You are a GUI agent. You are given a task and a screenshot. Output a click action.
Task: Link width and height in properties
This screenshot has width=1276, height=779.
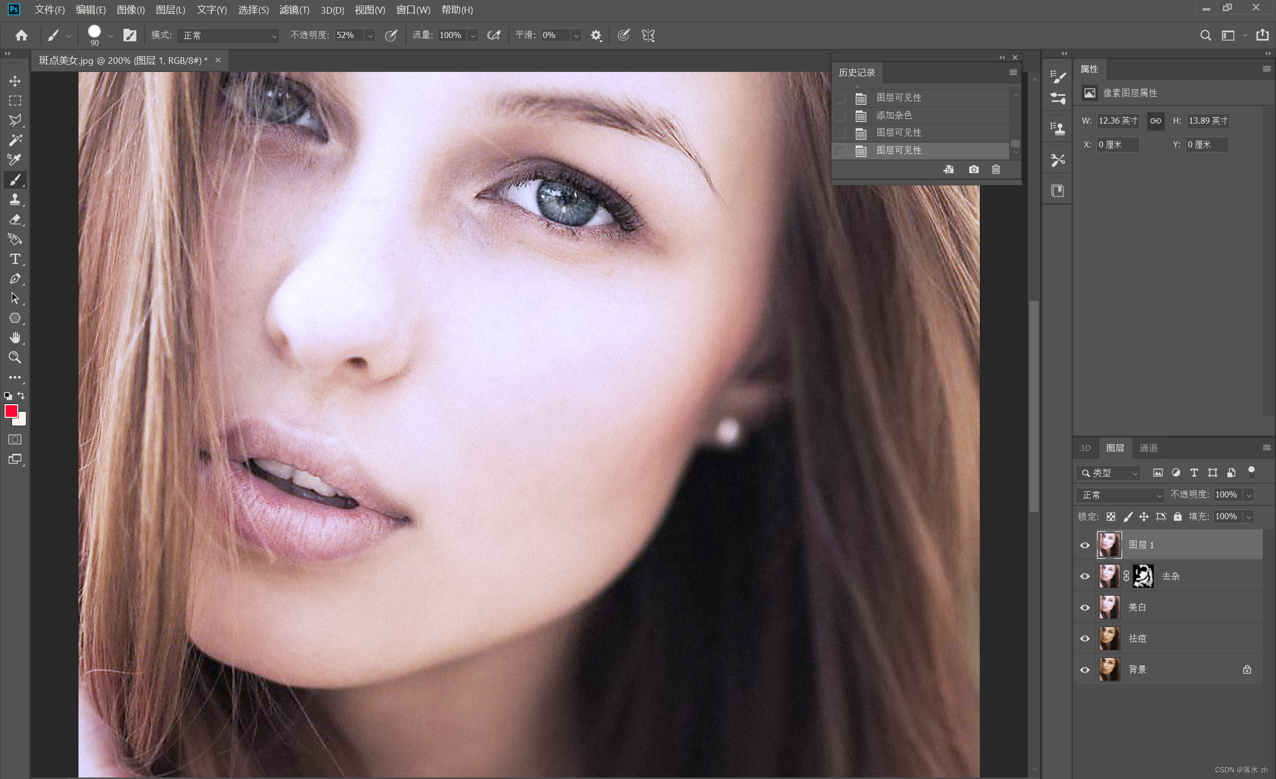pos(1155,121)
